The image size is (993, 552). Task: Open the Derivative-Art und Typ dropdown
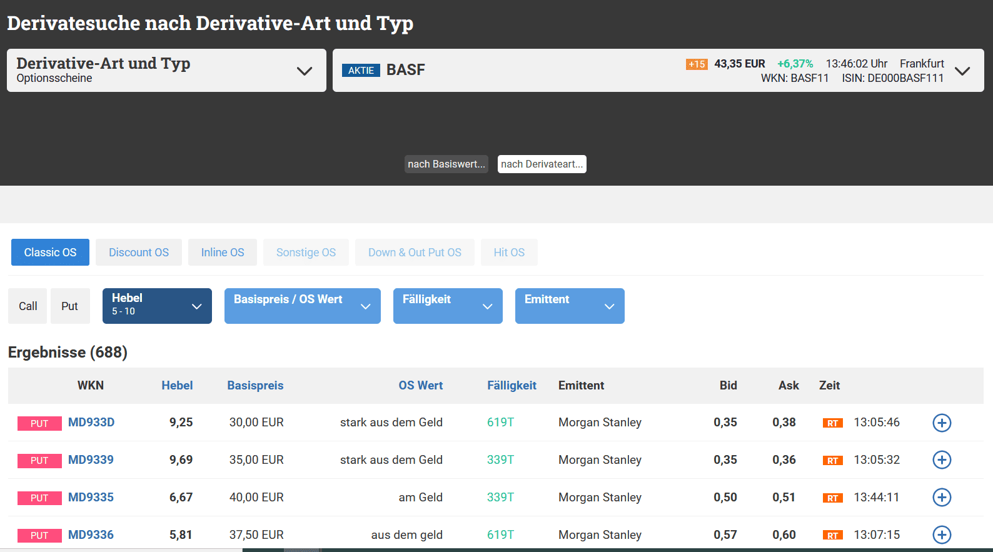point(166,71)
